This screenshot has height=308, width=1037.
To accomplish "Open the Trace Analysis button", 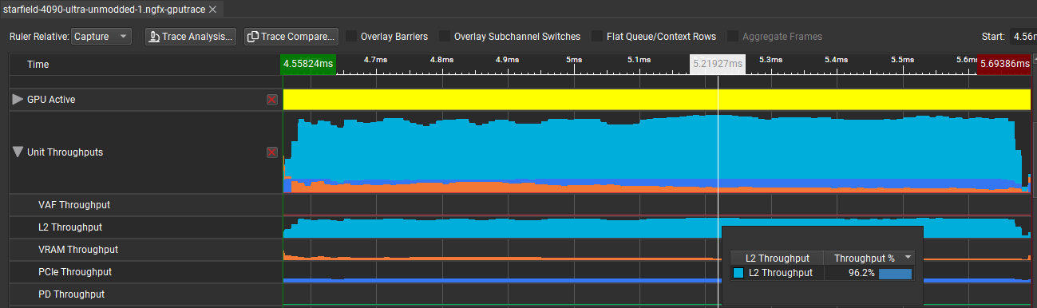I will coord(190,37).
